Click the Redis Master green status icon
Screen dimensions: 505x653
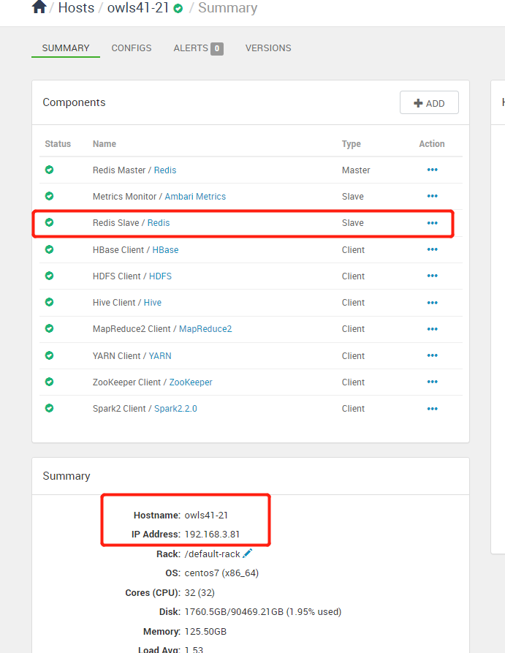point(50,170)
